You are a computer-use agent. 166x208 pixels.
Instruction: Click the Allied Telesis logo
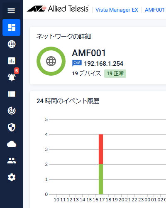pos(58,9)
